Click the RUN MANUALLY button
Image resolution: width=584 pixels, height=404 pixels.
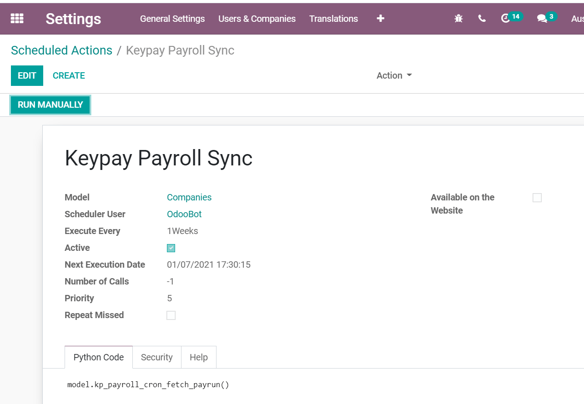tap(50, 105)
